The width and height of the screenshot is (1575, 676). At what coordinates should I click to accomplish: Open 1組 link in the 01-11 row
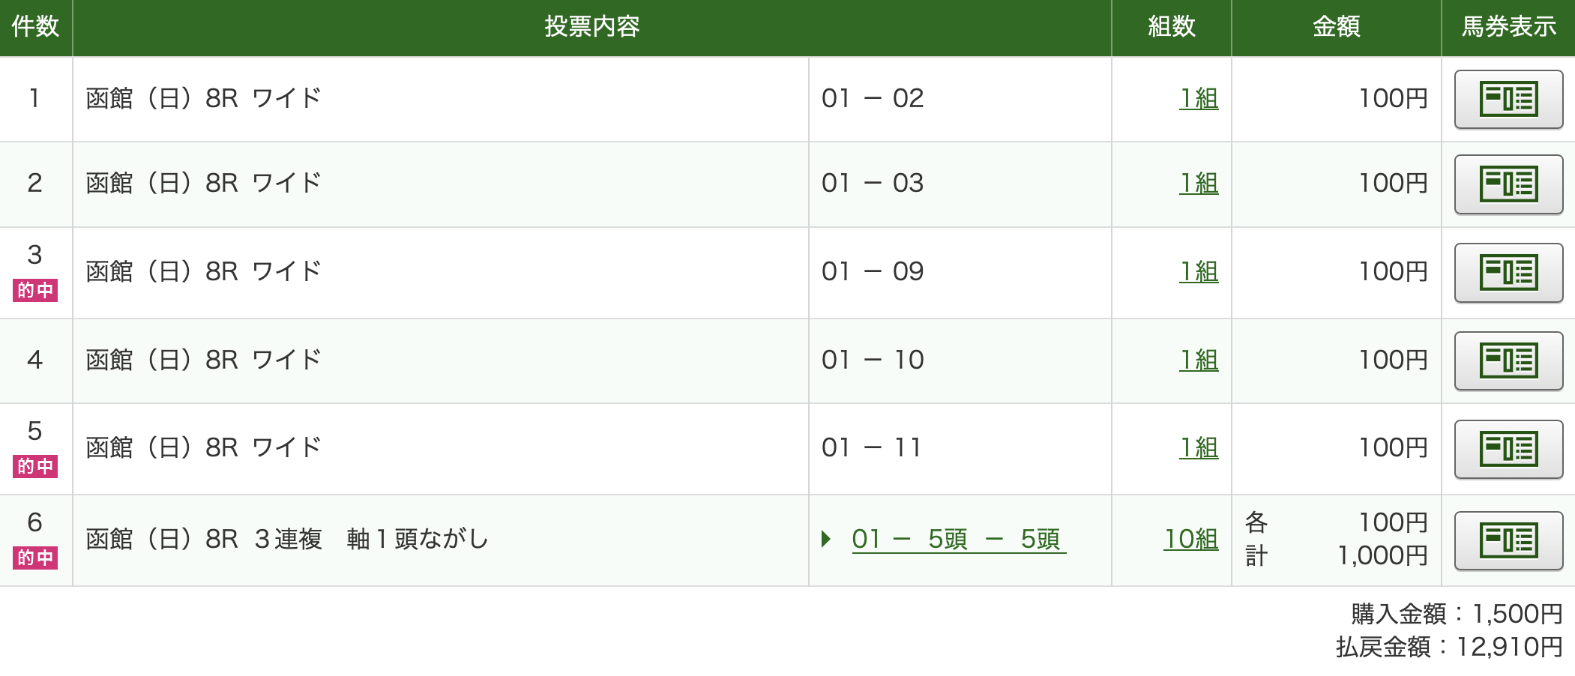click(x=1199, y=447)
